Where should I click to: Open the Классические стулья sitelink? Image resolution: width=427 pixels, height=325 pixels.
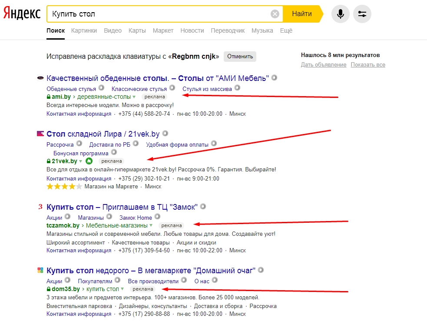139,89
